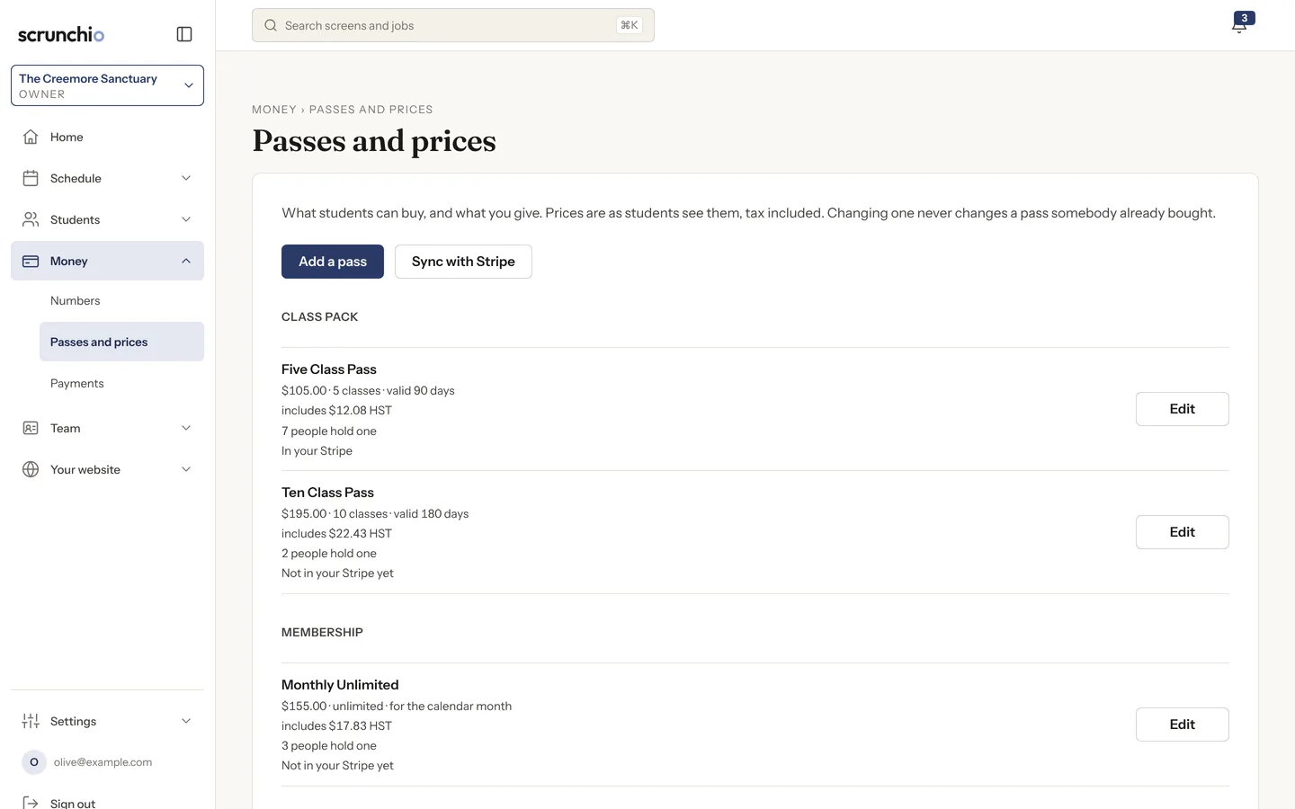1295x809 pixels.
Task: Focus the Search screens and jobs field
Action: tap(453, 25)
